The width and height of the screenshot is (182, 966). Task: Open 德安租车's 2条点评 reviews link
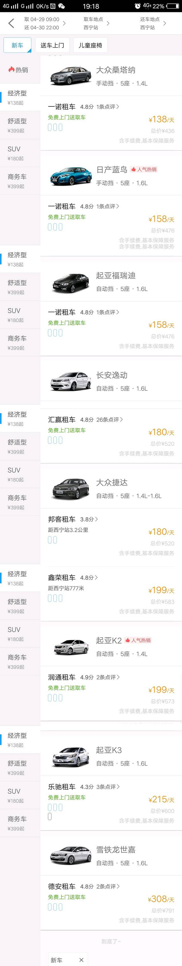(x=108, y=886)
